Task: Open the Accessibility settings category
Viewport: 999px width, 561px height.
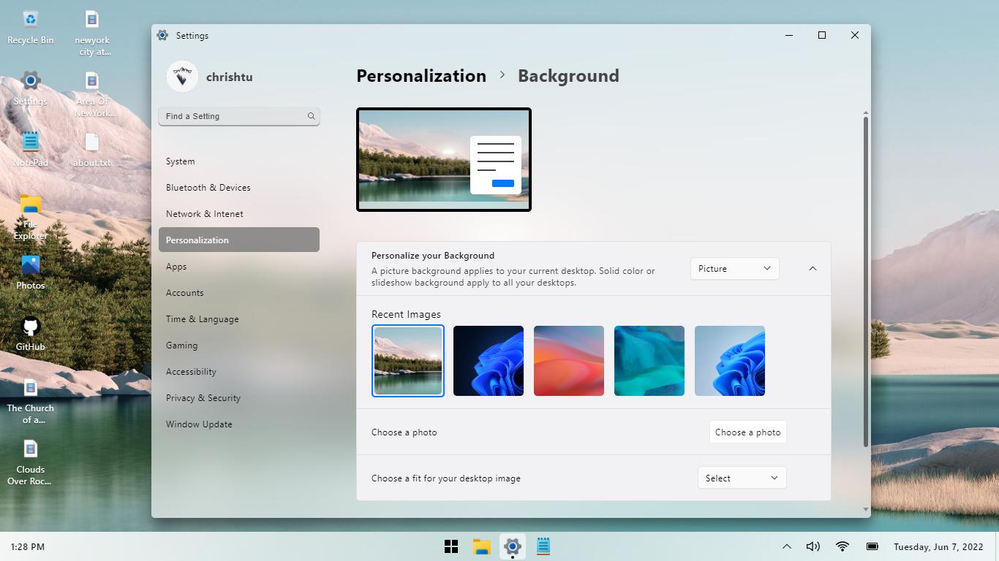Action: point(191,372)
